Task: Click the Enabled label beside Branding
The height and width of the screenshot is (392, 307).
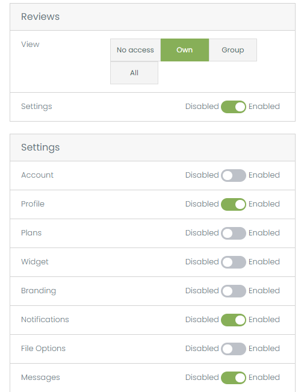Action: pyautogui.click(x=264, y=290)
